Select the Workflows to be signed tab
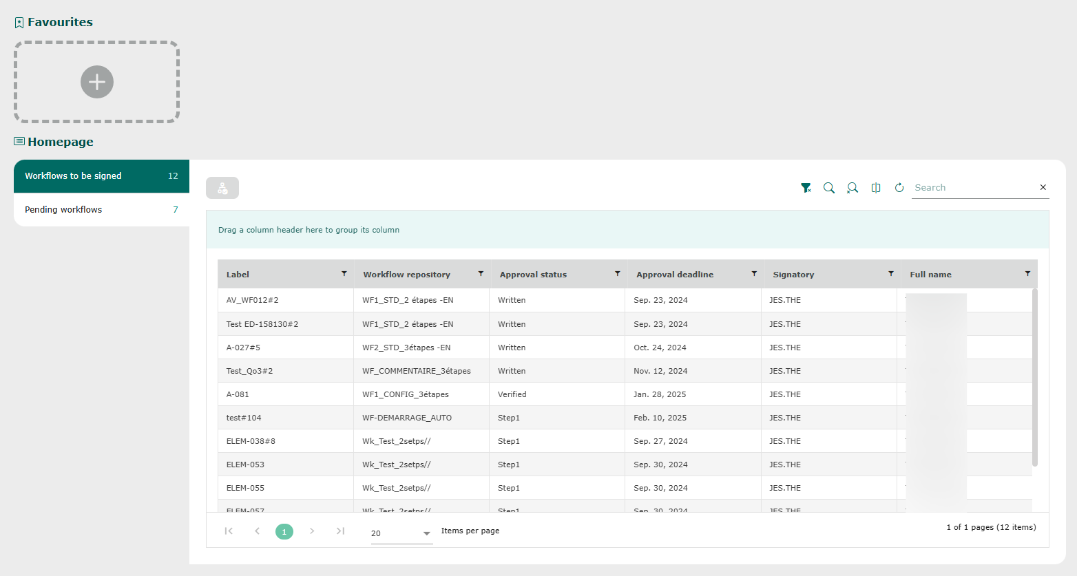The height and width of the screenshot is (576, 1077). [x=101, y=176]
